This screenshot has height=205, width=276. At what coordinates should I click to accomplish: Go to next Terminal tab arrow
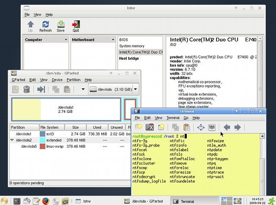coord(238,127)
